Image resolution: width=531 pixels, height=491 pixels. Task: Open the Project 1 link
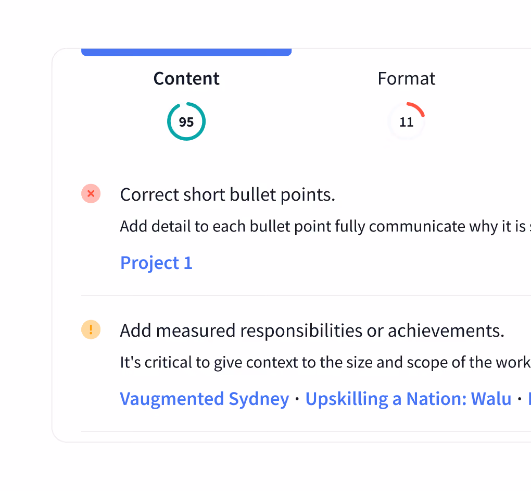[157, 263]
